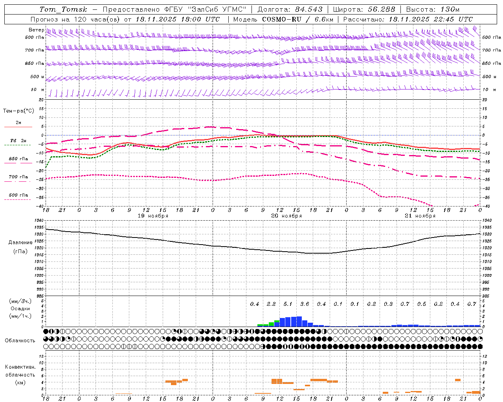Click the Осадки precipitation axis label
This screenshot has height=402, width=503.
(20, 309)
